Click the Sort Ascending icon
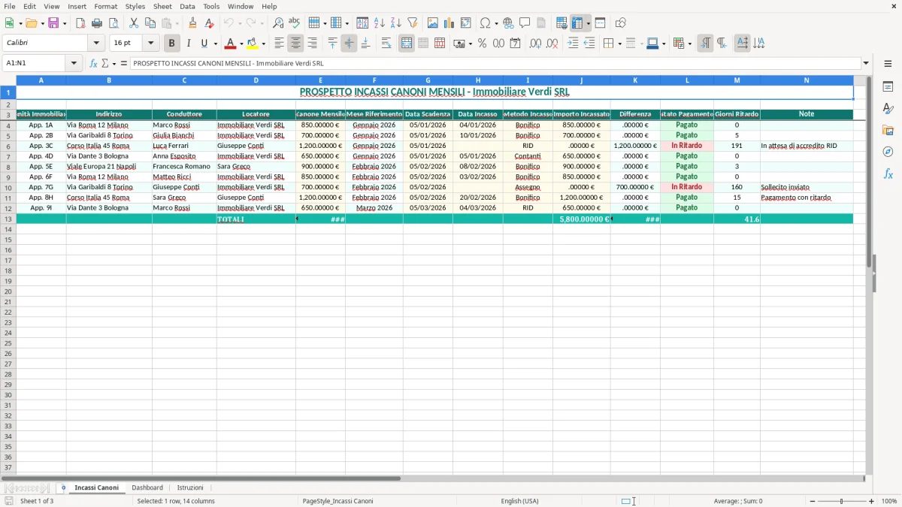The height and width of the screenshot is (507, 902). pyautogui.click(x=380, y=23)
